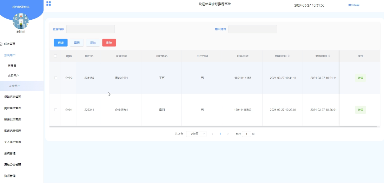Click the grid menu icon in header
The image size is (384, 183).
point(48,4)
